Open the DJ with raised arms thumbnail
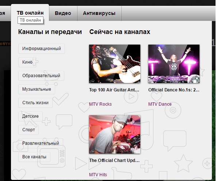Screen dimensions: 217x181 [x=174, y=64]
